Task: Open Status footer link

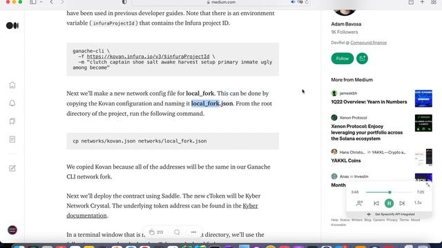Action: pos(345,220)
